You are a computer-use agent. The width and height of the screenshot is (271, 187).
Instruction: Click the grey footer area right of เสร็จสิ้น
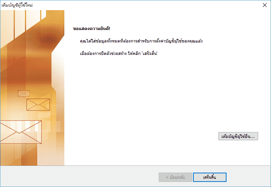[x=248, y=177]
